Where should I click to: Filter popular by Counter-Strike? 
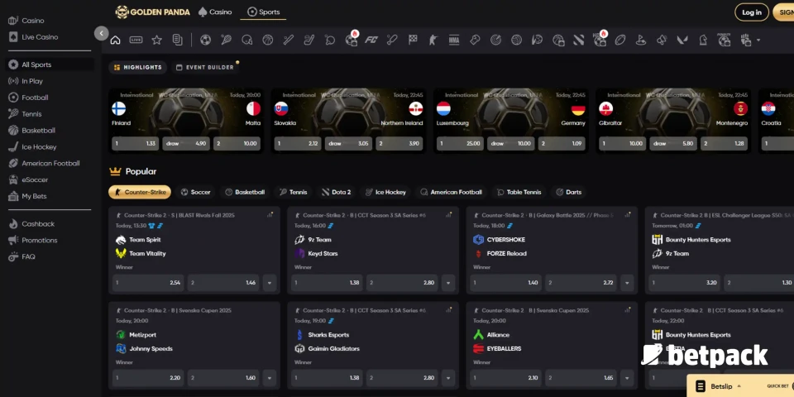(140, 192)
